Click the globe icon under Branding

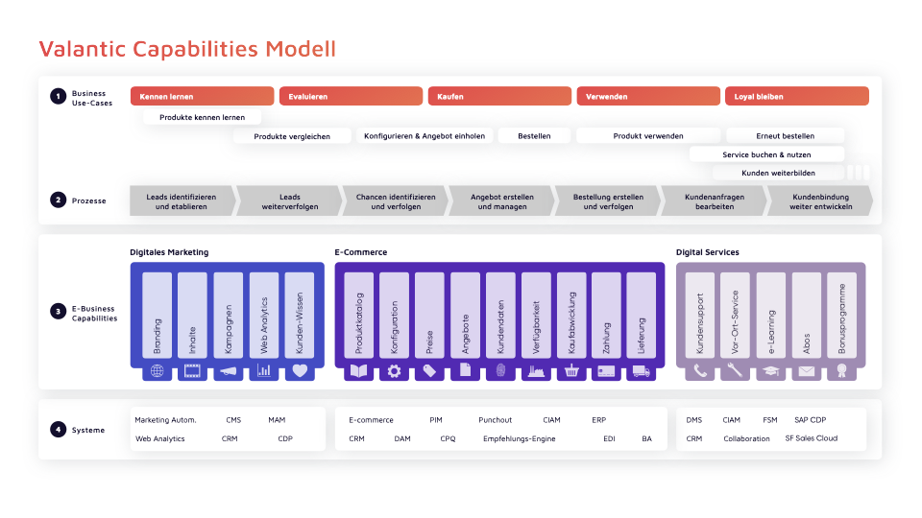(x=158, y=370)
